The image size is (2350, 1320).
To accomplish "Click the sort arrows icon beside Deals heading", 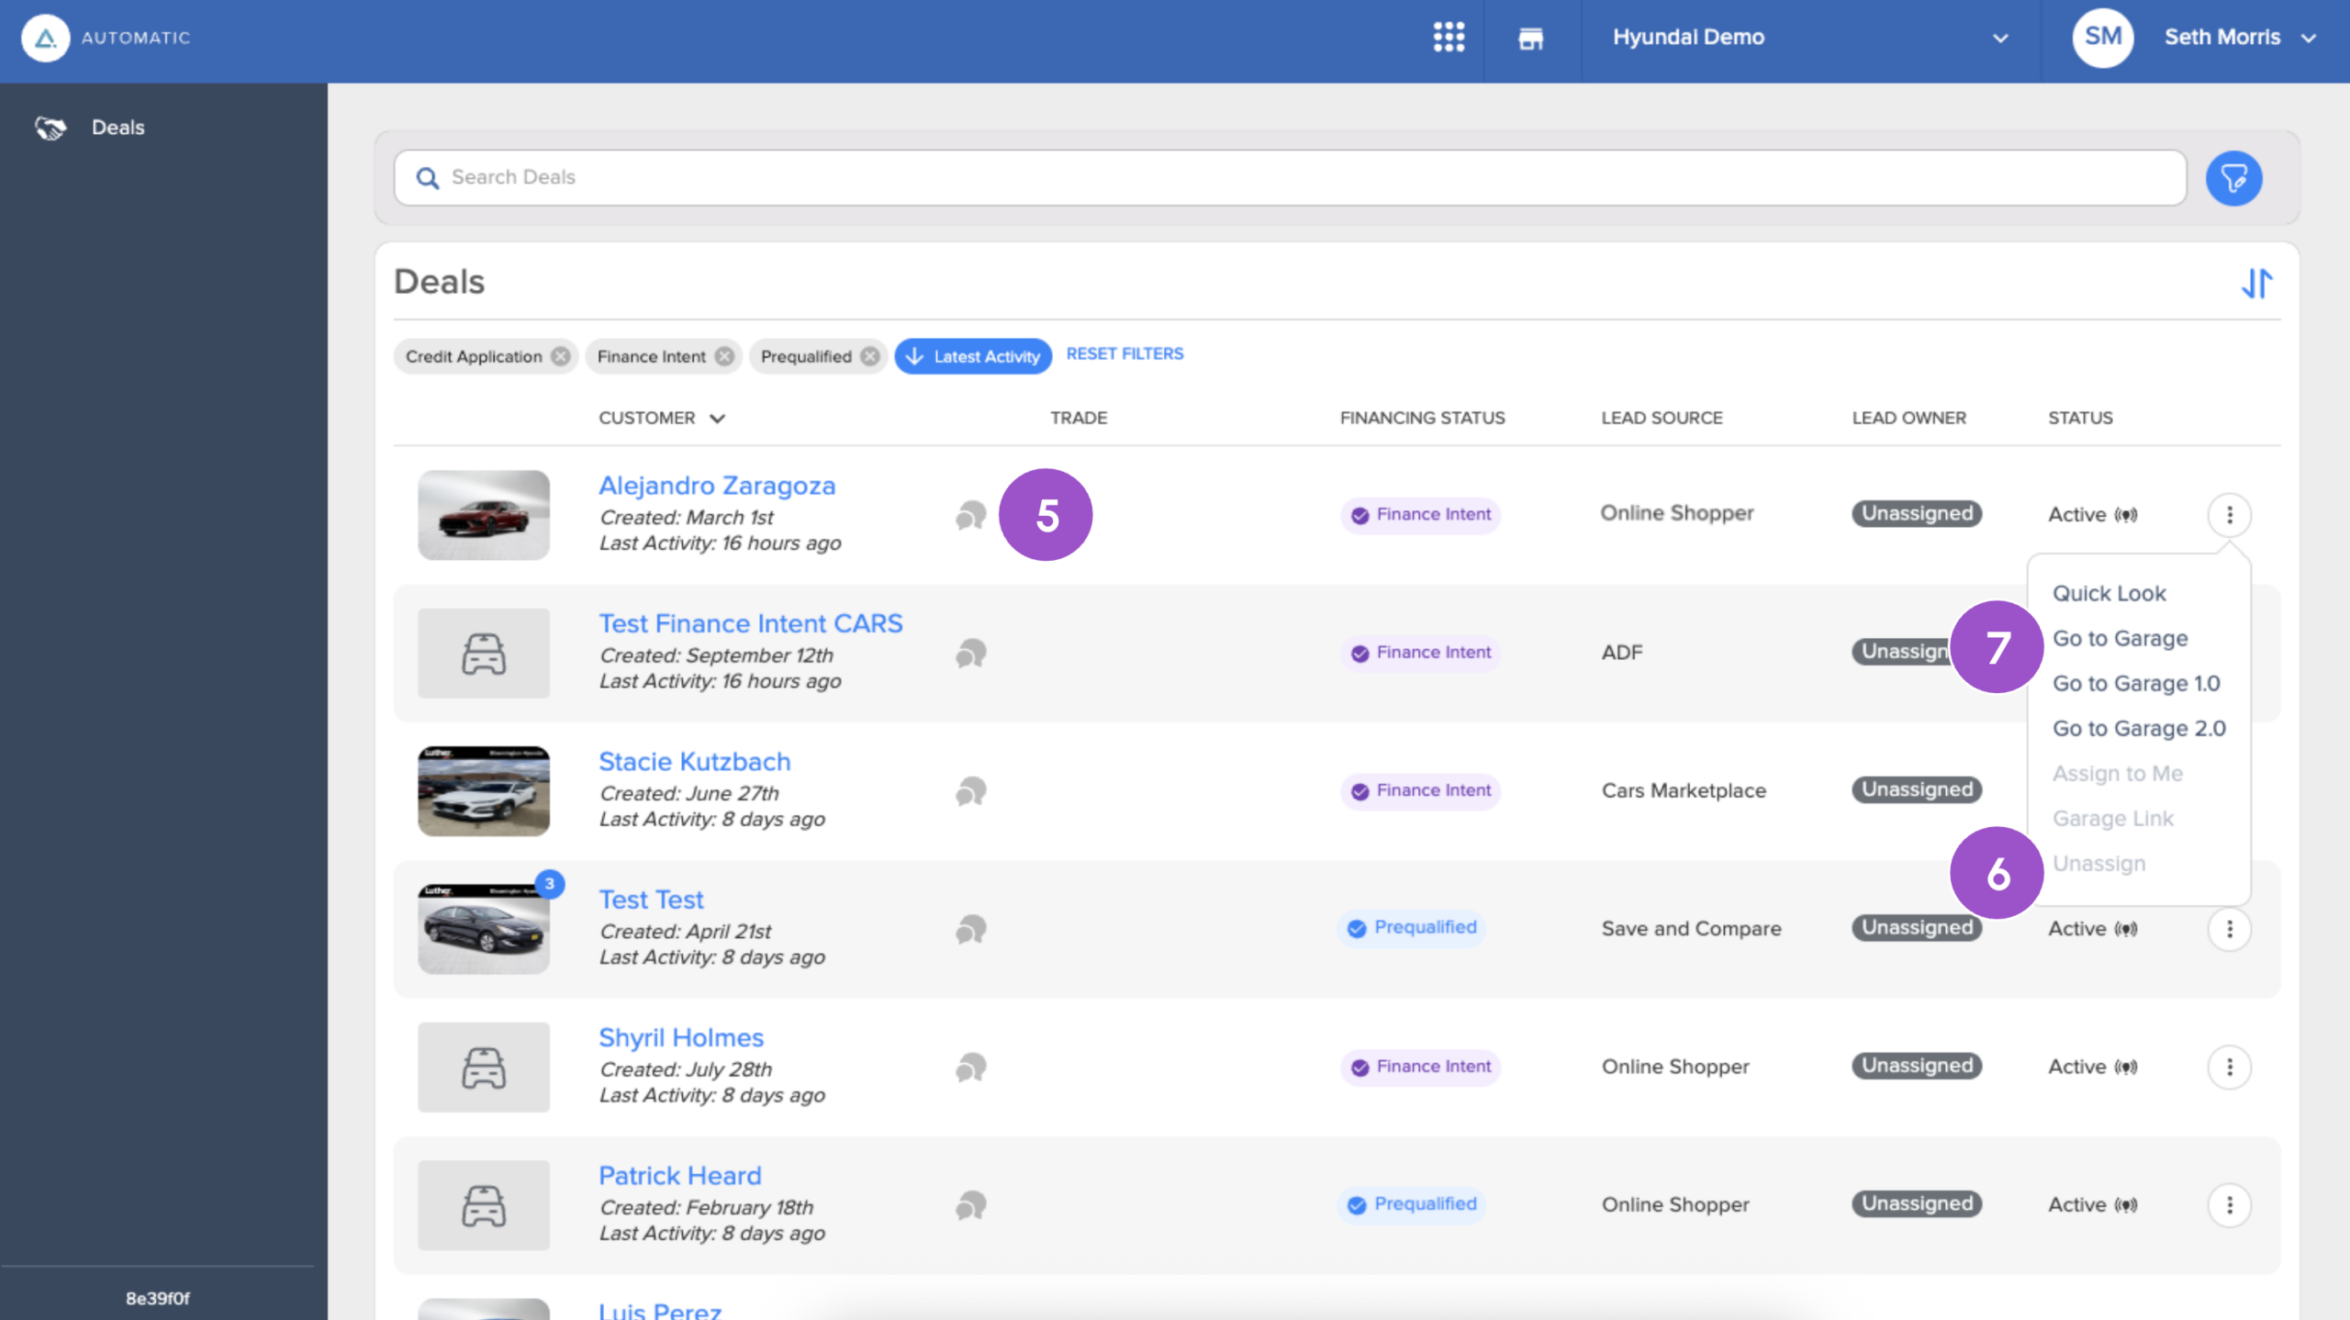I will [x=2256, y=284].
